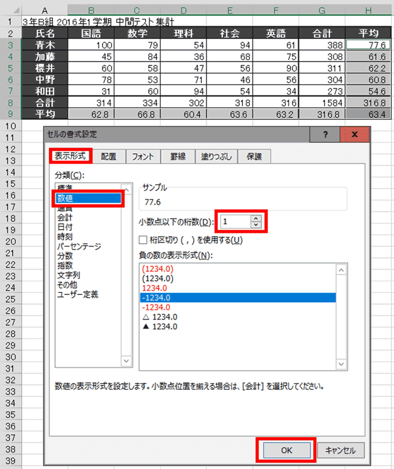Image resolution: width=394 pixels, height=469 pixels.
Task: Open the 罫線 tab
Action: pyautogui.click(x=178, y=156)
